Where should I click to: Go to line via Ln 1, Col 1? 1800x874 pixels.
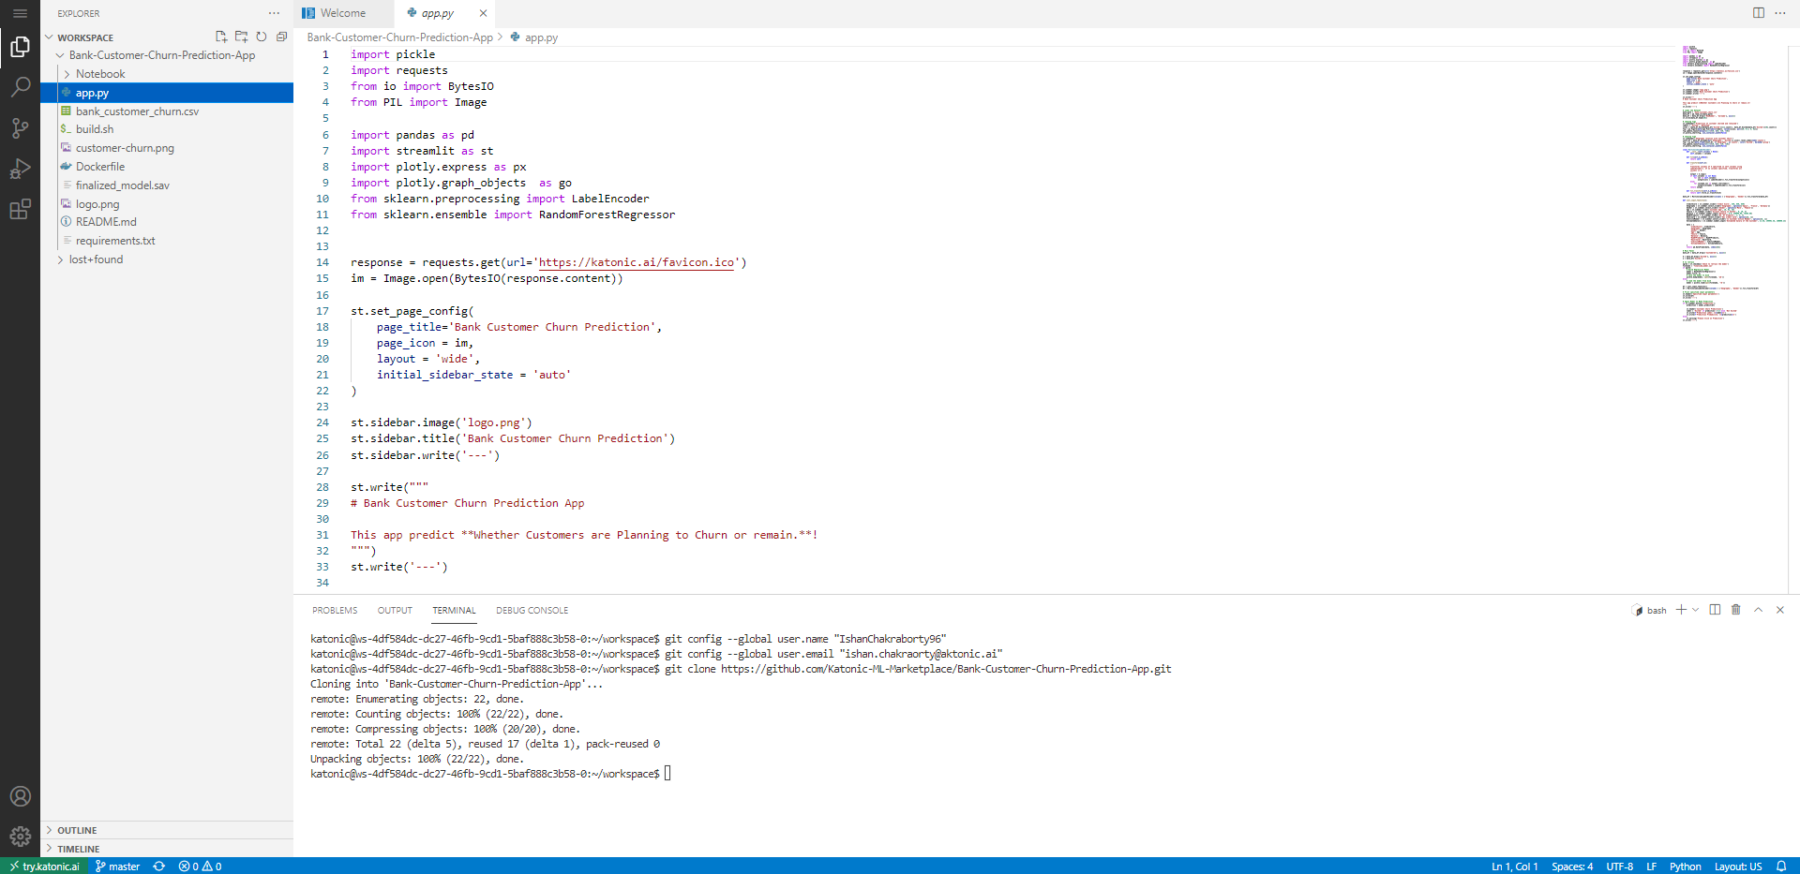point(1515,867)
